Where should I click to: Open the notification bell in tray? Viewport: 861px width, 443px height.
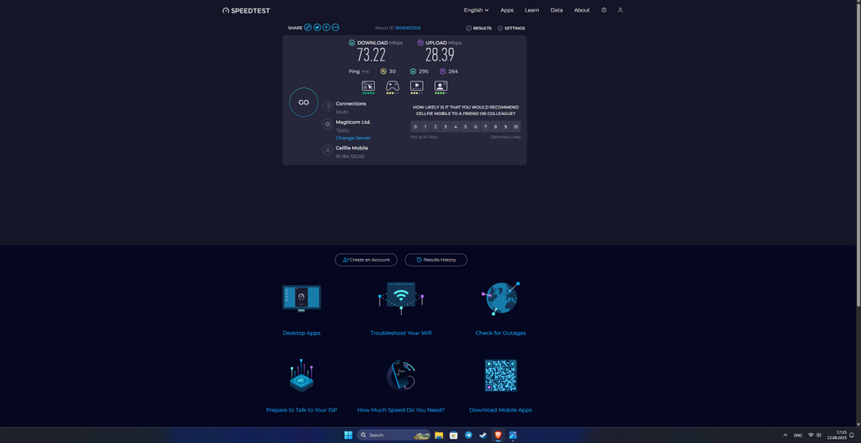[852, 435]
